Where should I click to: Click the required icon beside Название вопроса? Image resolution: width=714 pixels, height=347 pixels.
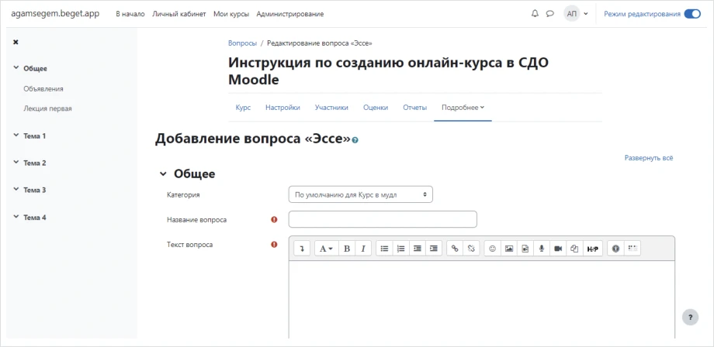click(x=274, y=219)
